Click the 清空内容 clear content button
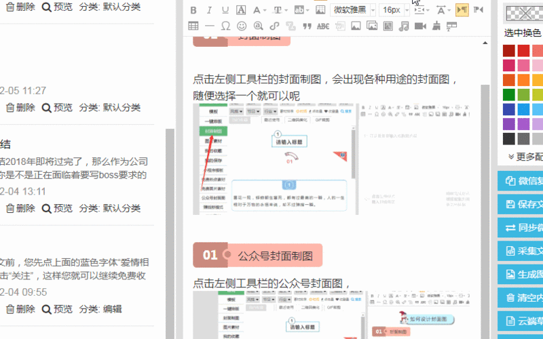Screen dimensions: 543x339 pyautogui.click(x=520, y=298)
